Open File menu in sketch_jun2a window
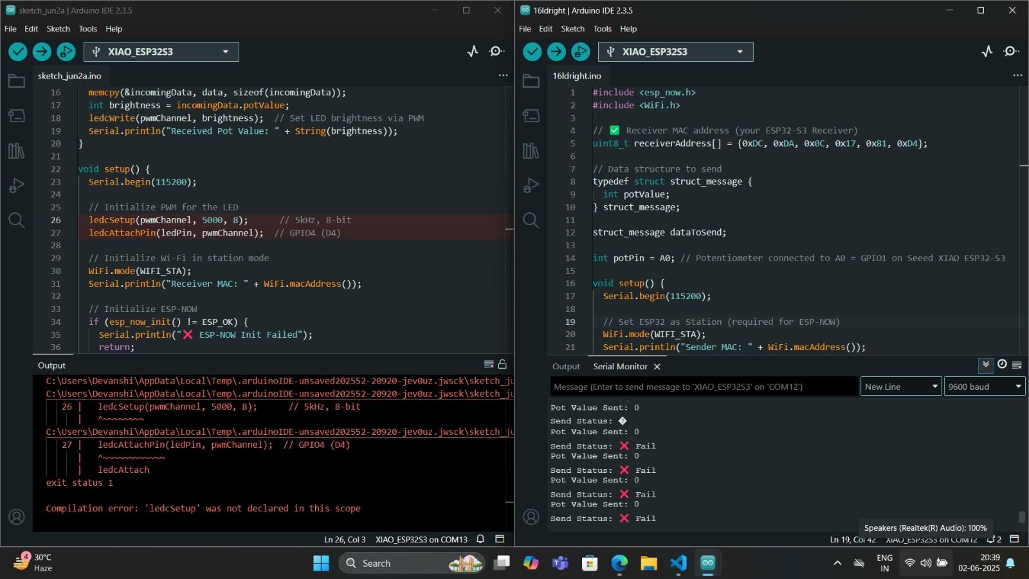The height and width of the screenshot is (579, 1029). (x=10, y=29)
